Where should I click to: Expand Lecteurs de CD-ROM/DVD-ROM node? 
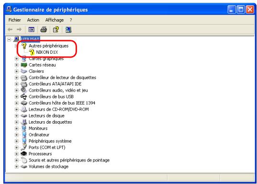16,109
